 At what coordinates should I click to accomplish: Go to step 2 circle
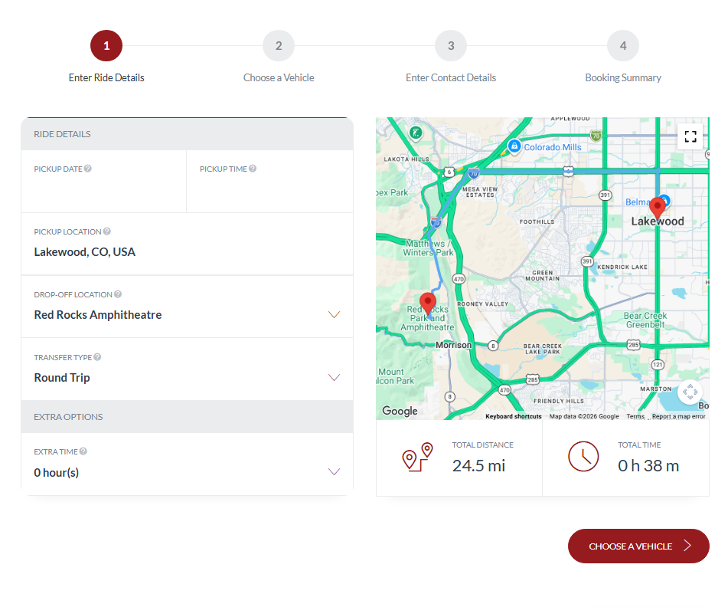coord(279,45)
